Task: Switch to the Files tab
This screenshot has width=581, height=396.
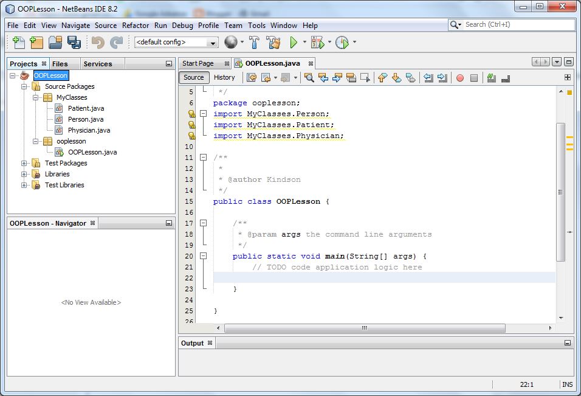Action: click(60, 64)
